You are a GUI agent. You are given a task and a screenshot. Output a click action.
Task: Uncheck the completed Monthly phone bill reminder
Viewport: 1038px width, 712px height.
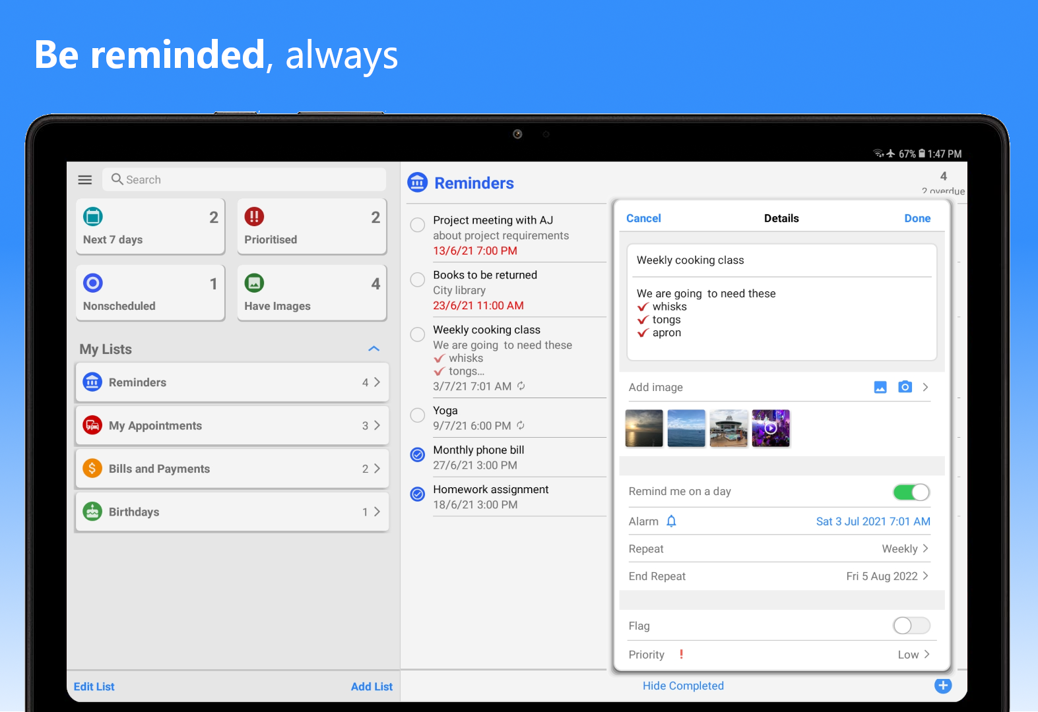(418, 455)
